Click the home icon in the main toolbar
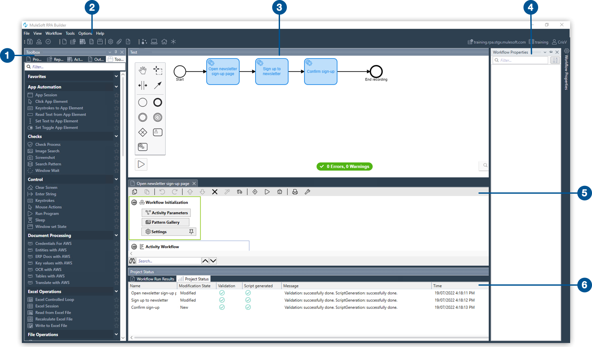The height and width of the screenshot is (347, 592). 164,42
